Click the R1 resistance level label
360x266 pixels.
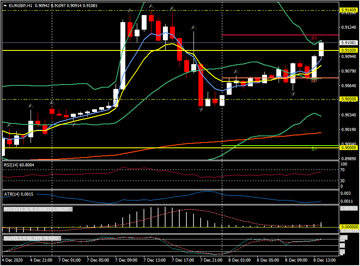314,38
